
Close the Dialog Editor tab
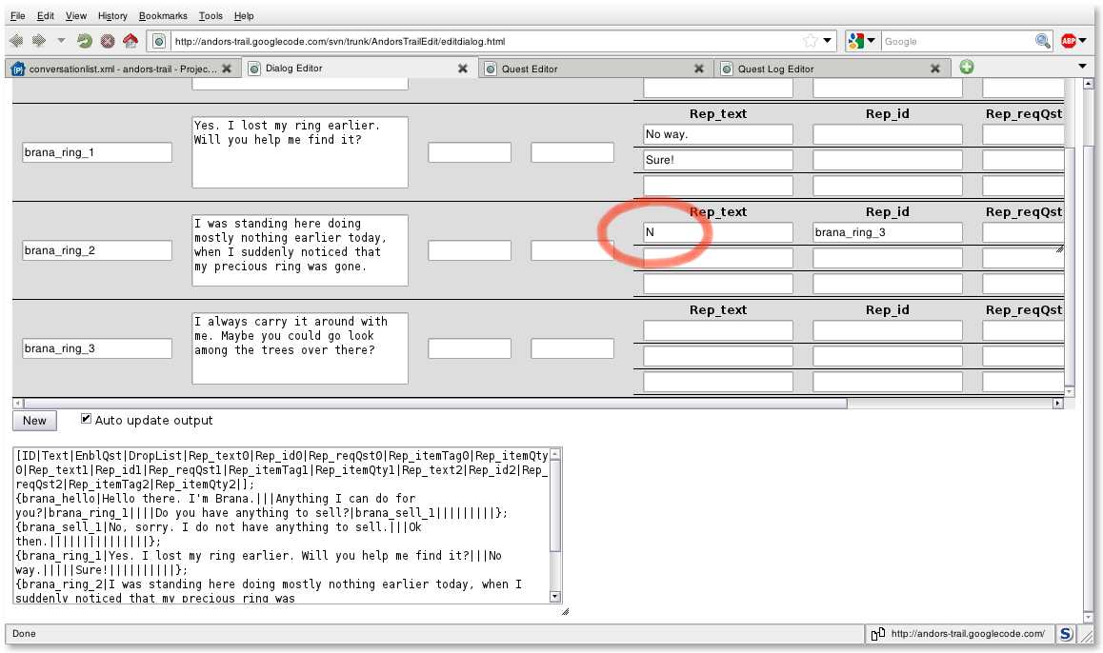[463, 69]
